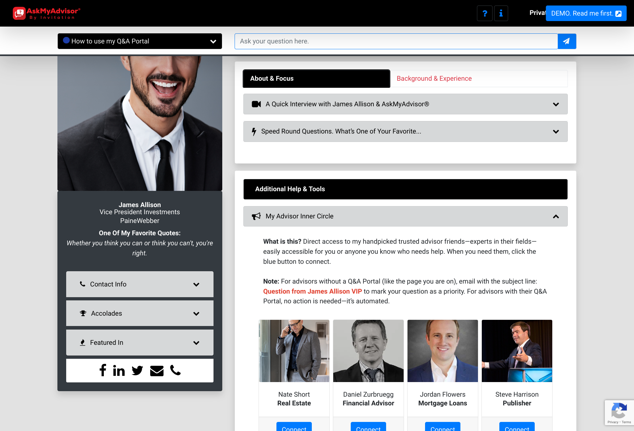Click Daniel Zurbruegg's photo thumbnail

(x=368, y=351)
